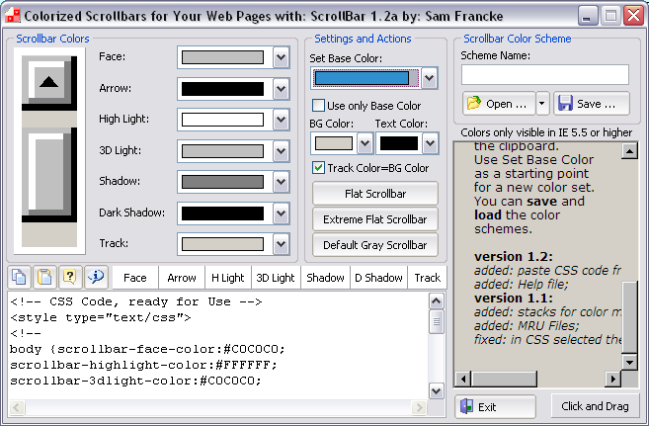Click the 'Colors only visible in IE 5.5 or higher' note
The image size is (649, 426).
(x=546, y=132)
